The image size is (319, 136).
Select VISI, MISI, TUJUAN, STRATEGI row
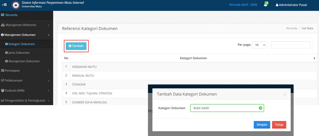click(x=105, y=93)
